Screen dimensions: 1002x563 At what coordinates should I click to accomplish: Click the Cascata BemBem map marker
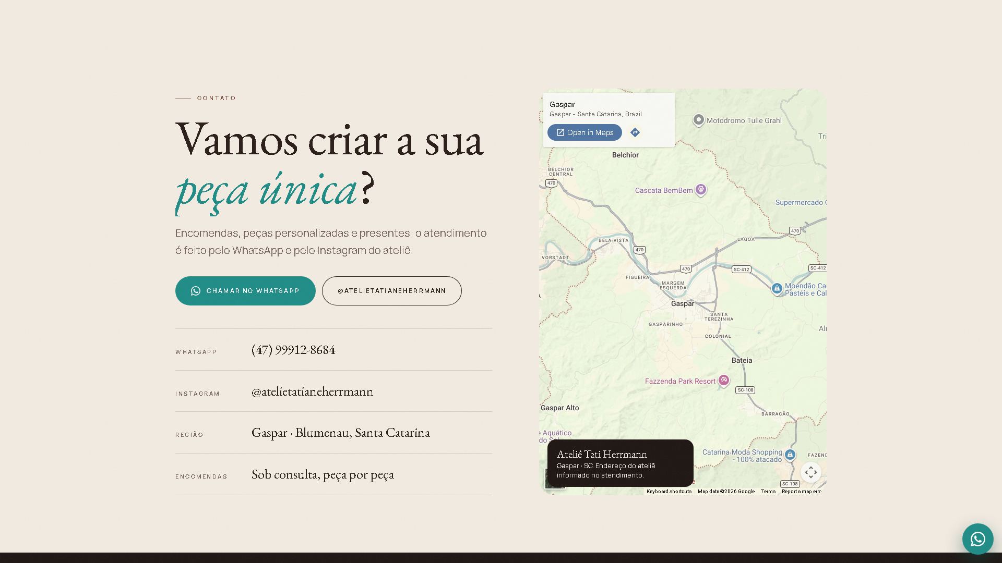701,190
